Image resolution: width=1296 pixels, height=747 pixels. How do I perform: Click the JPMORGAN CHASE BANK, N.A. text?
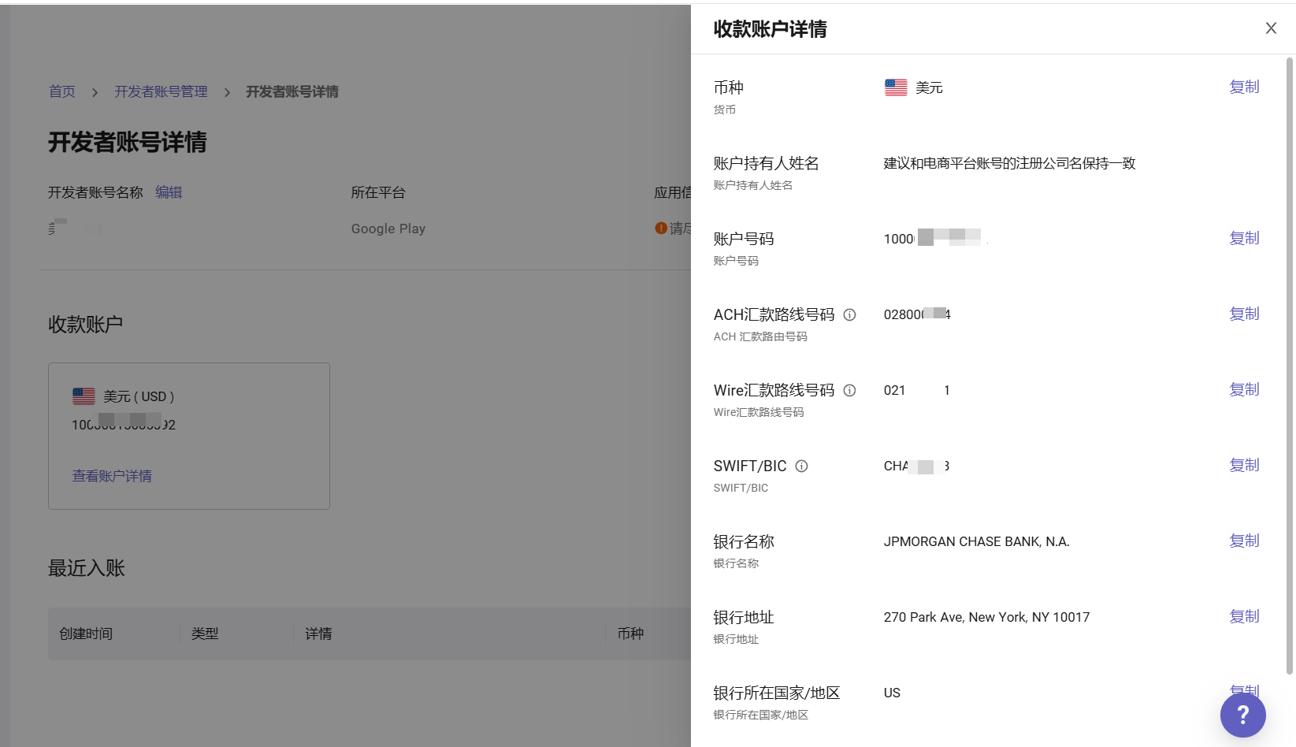pos(976,541)
